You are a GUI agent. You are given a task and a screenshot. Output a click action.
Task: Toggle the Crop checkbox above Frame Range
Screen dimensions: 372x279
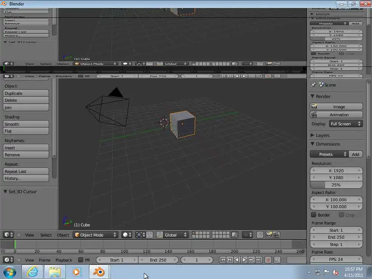coord(341,215)
